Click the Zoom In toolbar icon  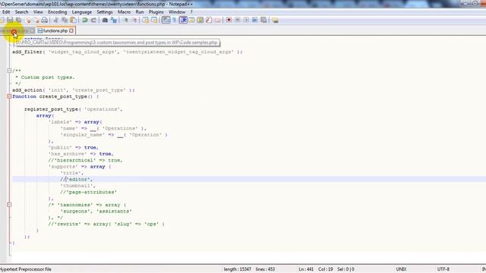pos(125,20)
